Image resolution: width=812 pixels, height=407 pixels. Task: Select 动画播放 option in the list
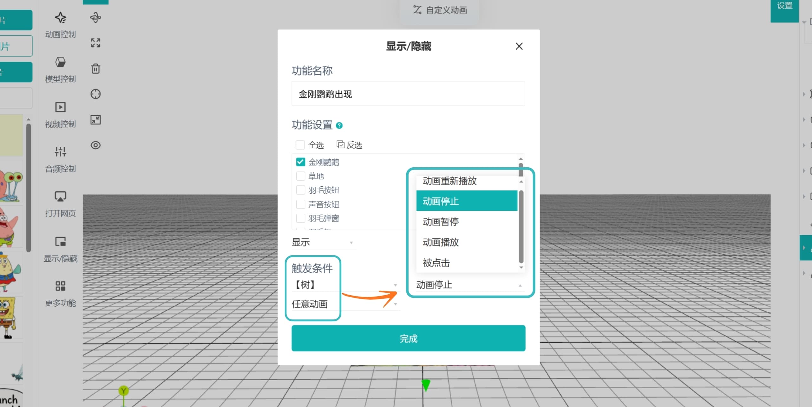coord(467,242)
